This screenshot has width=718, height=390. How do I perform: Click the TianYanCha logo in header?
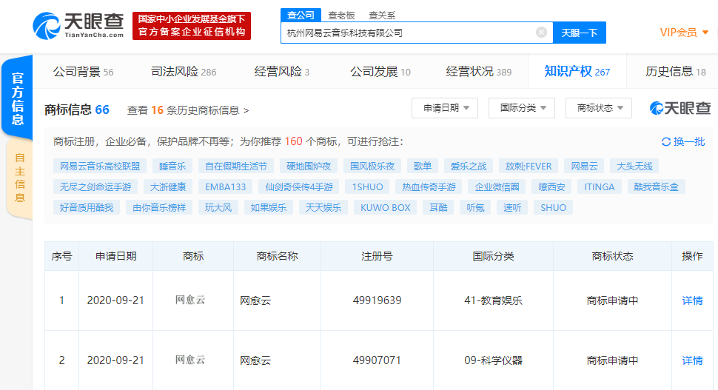click(78, 26)
